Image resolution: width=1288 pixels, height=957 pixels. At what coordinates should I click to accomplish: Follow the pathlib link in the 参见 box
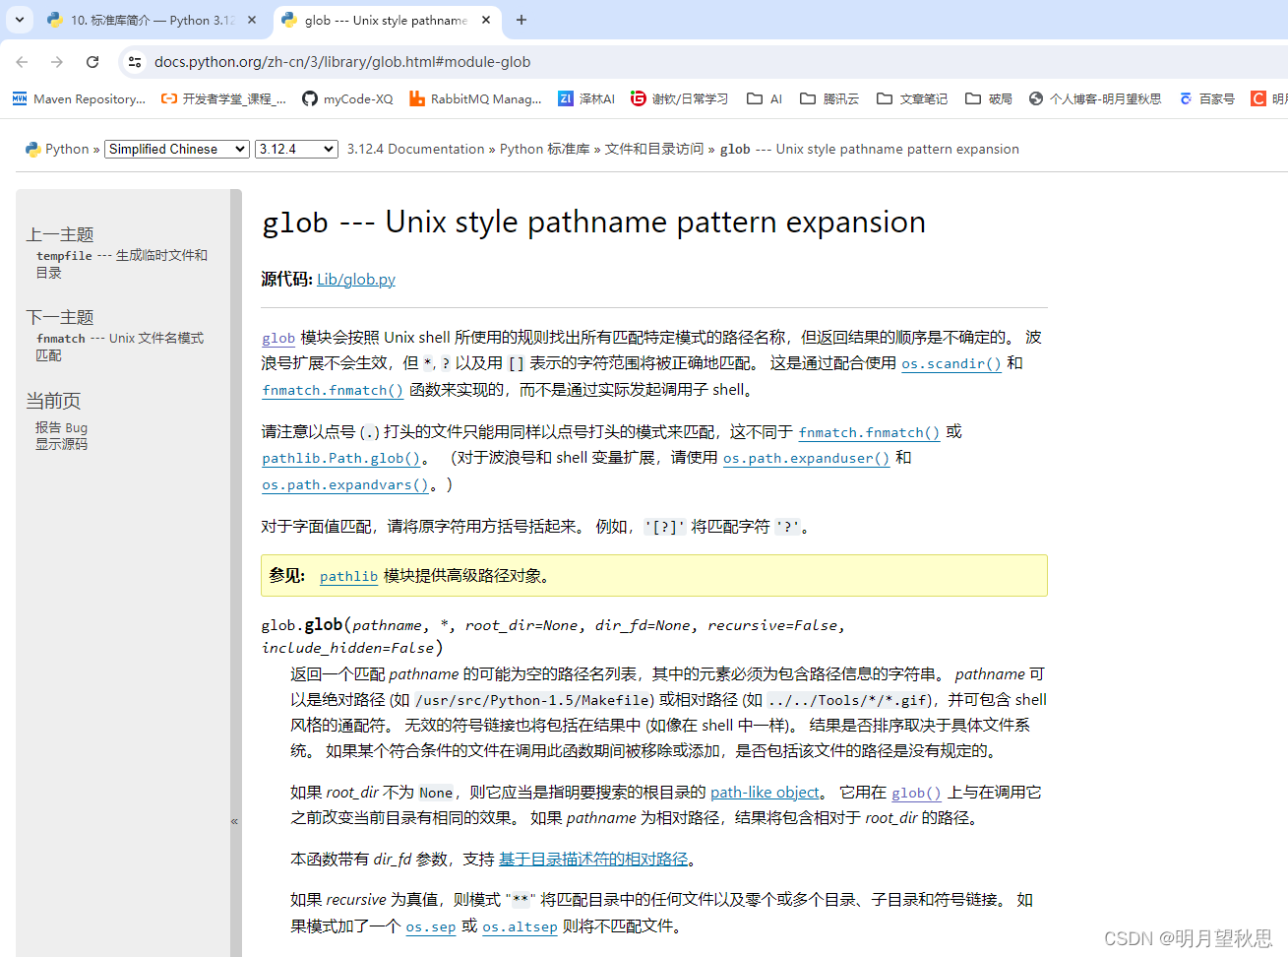pyautogui.click(x=347, y=576)
